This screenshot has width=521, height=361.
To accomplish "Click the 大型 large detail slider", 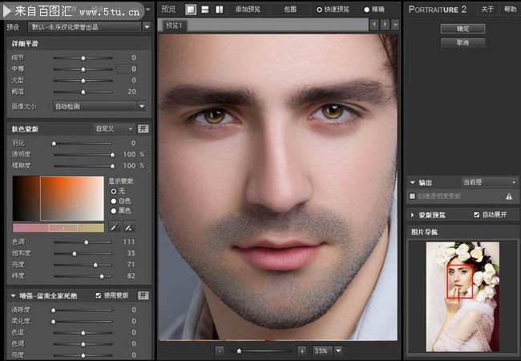I will (83, 80).
